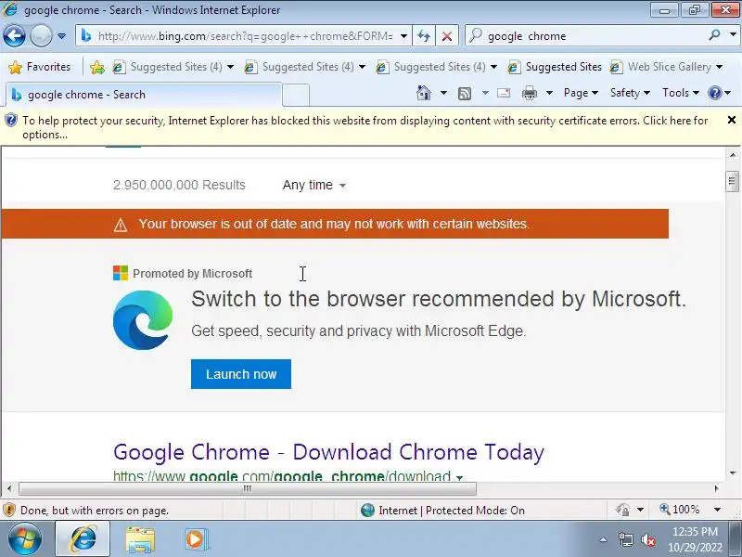Viewport: 742px width, 557px height.
Task: Click the Switch to the browser headline
Action: 439,299
